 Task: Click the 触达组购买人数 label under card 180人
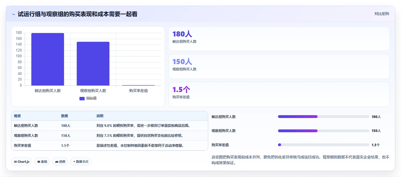point(184,42)
